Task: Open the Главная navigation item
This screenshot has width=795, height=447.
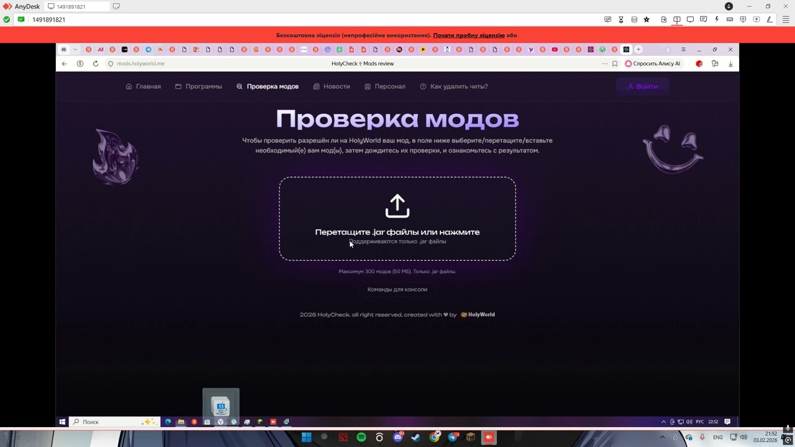Action: (143, 86)
